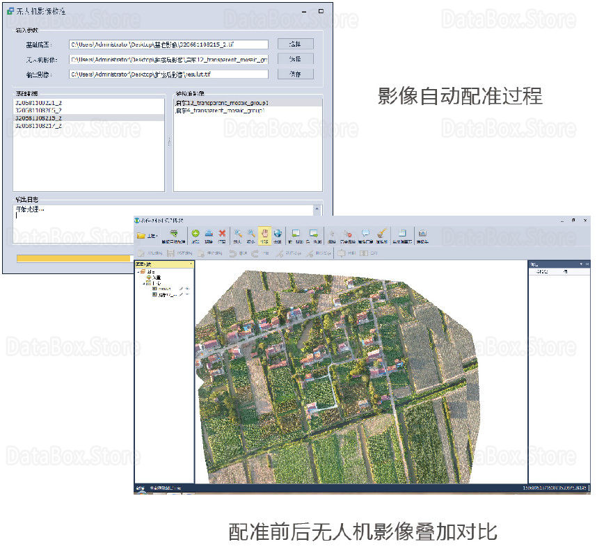Click base image path input field
This screenshot has height=551, width=597.
(x=168, y=45)
